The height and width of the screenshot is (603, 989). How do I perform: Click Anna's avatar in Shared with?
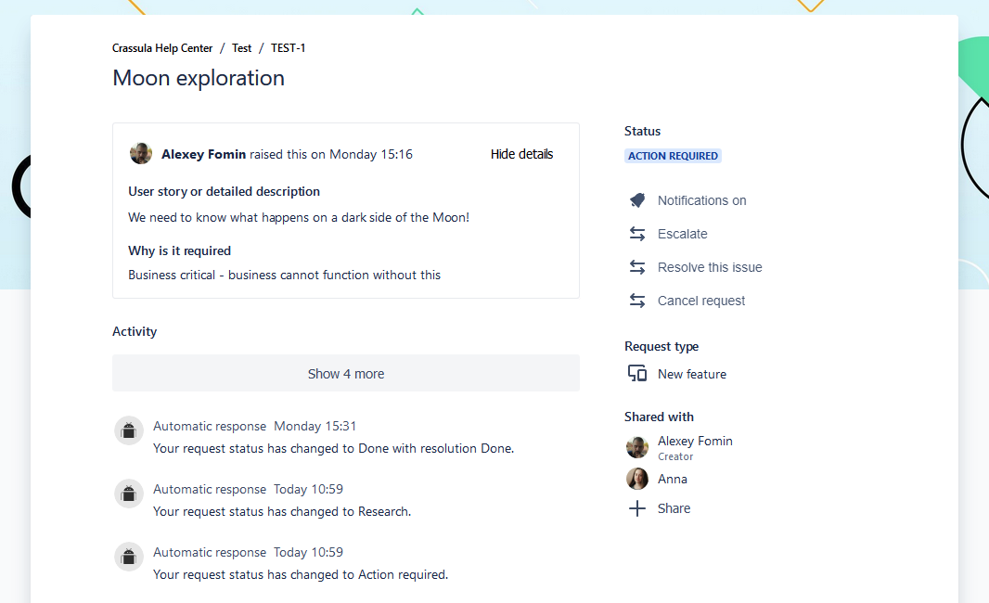pyautogui.click(x=637, y=479)
